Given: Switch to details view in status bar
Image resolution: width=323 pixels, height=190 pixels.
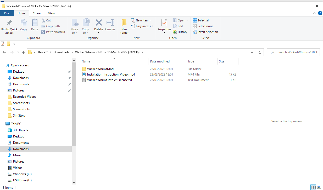Looking at the screenshot, I should tap(313, 187).
